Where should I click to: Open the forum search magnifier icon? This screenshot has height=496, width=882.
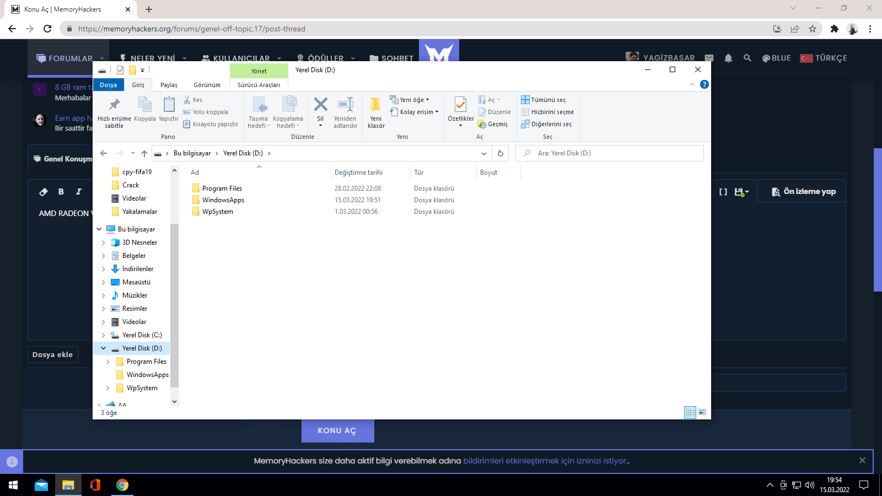click(747, 58)
